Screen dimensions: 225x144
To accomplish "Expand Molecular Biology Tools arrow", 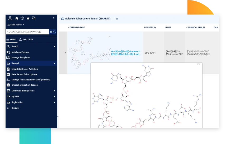I will [x=54, y=91].
